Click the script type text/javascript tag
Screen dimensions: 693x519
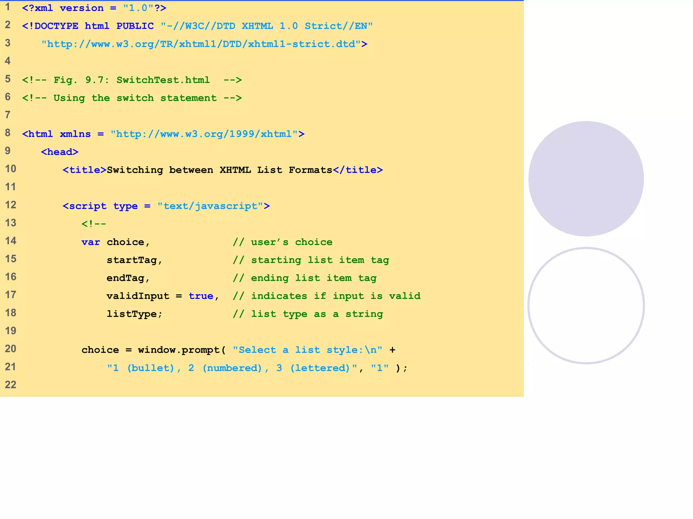tap(166, 206)
